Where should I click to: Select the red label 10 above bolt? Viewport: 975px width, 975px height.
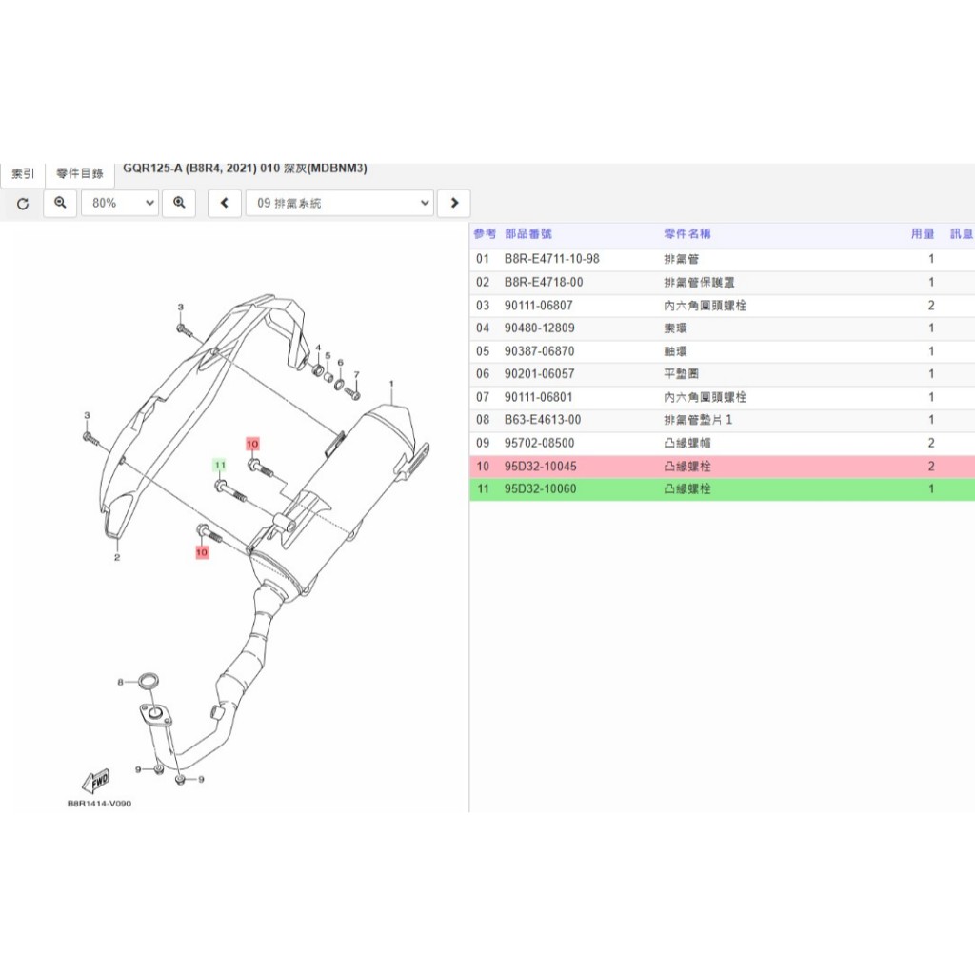tap(252, 444)
